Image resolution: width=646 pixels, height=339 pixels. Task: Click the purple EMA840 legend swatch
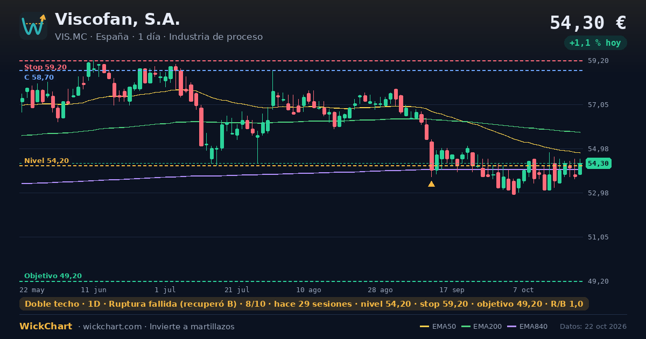(x=512, y=327)
